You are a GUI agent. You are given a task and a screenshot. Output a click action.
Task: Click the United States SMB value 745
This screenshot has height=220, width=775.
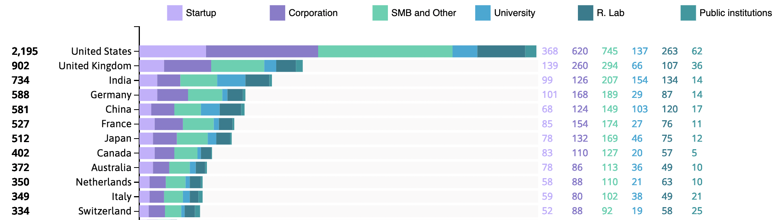(x=610, y=51)
